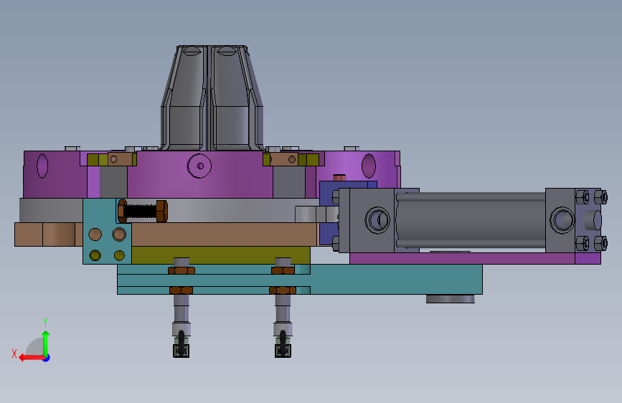The width and height of the screenshot is (622, 403).
Task: Click the red X axis arrow of the triad
Action: click(x=32, y=358)
